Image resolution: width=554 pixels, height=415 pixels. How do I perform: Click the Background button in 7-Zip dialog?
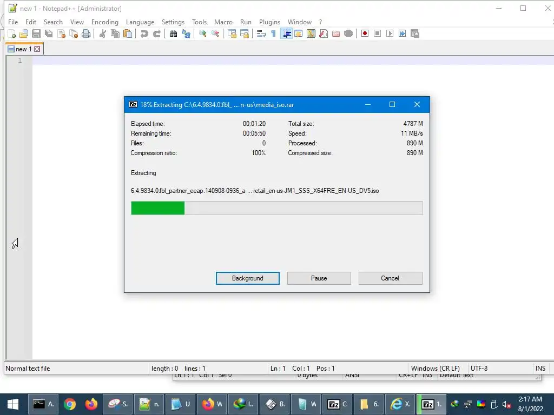click(x=247, y=278)
